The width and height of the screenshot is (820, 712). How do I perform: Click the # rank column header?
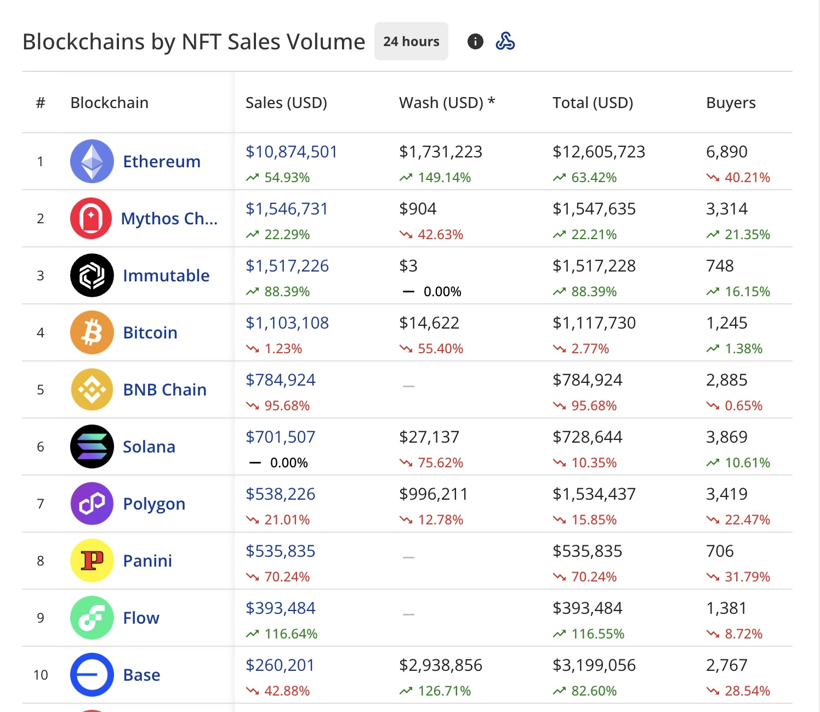tap(41, 103)
